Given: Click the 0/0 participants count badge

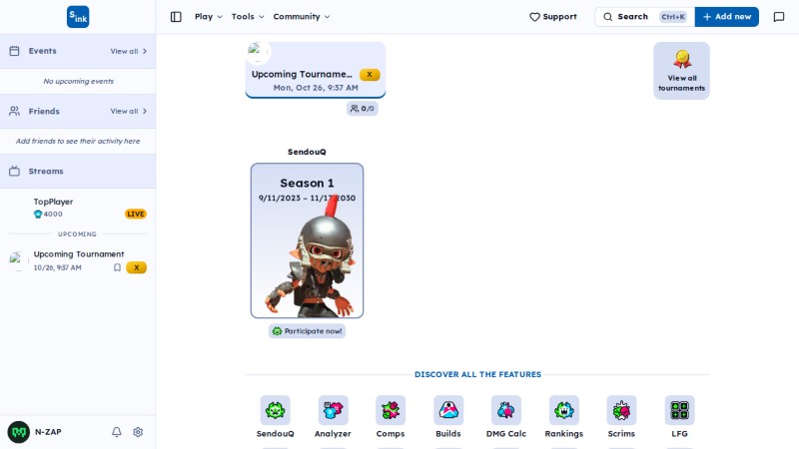Looking at the screenshot, I should pos(363,109).
